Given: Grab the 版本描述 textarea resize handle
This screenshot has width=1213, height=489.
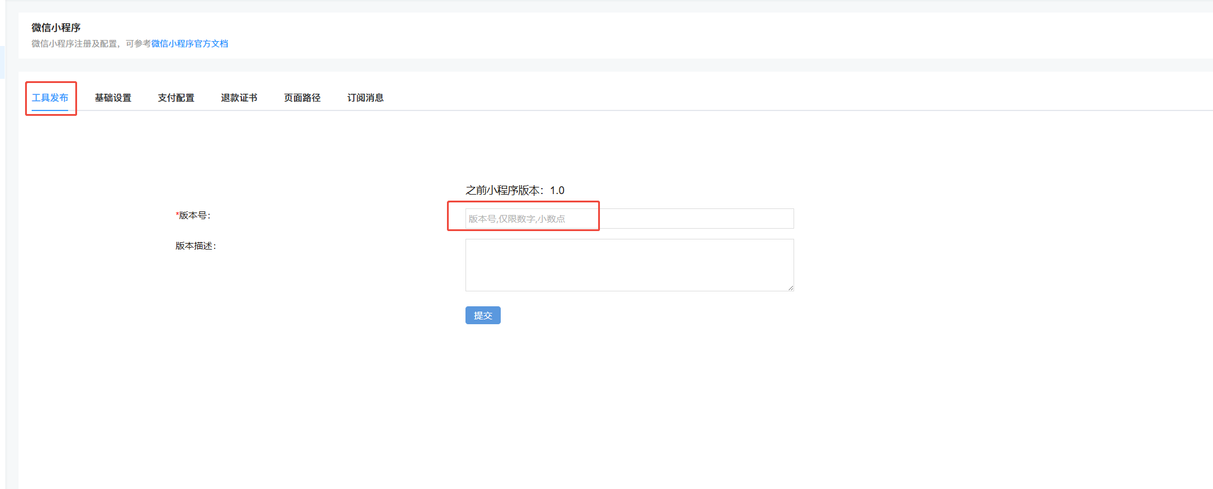Looking at the screenshot, I should coord(791,288).
